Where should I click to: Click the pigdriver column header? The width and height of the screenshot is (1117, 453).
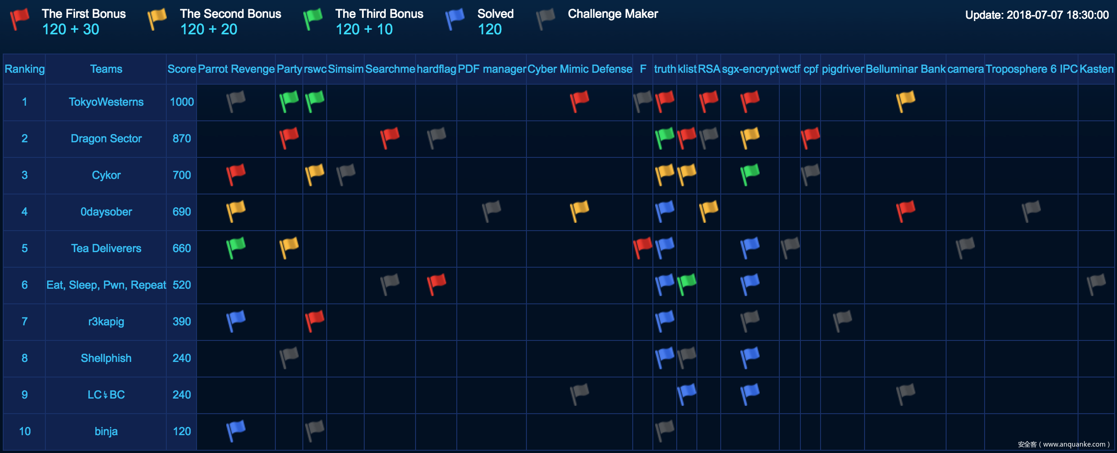pyautogui.click(x=843, y=69)
